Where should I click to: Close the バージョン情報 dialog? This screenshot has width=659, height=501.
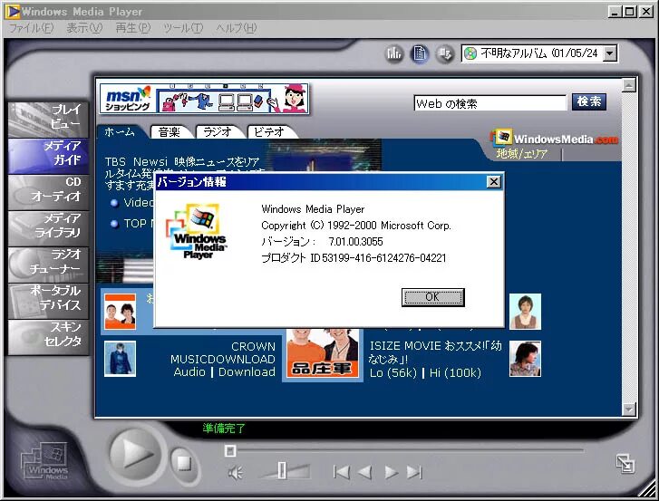pyautogui.click(x=494, y=182)
